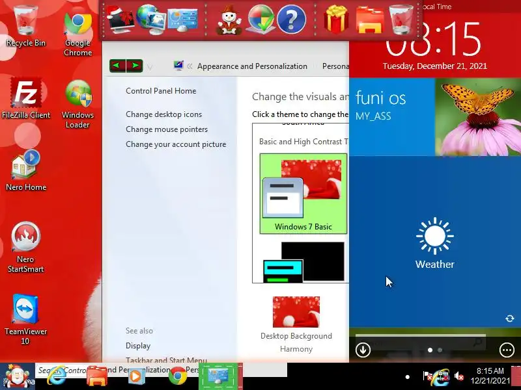Image resolution: width=521 pixels, height=390 pixels.
Task: Show hidden icons via white tray dot
Action: click(x=408, y=377)
